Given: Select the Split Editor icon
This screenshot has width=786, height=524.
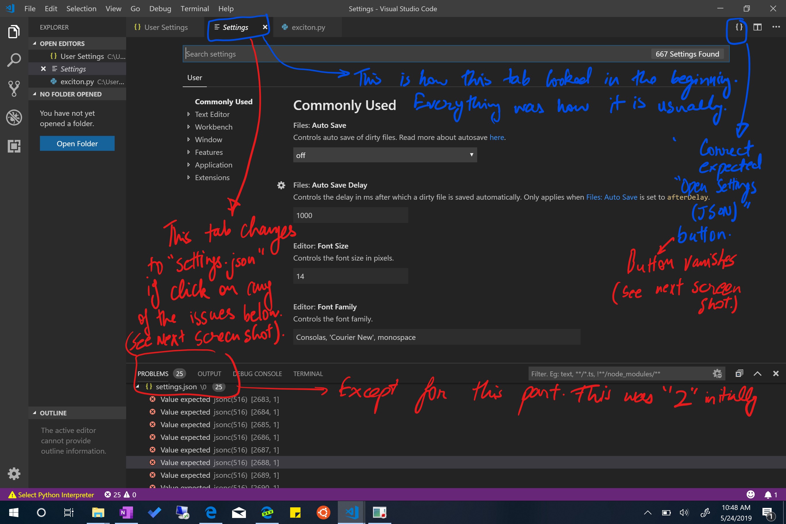Looking at the screenshot, I should 757,27.
